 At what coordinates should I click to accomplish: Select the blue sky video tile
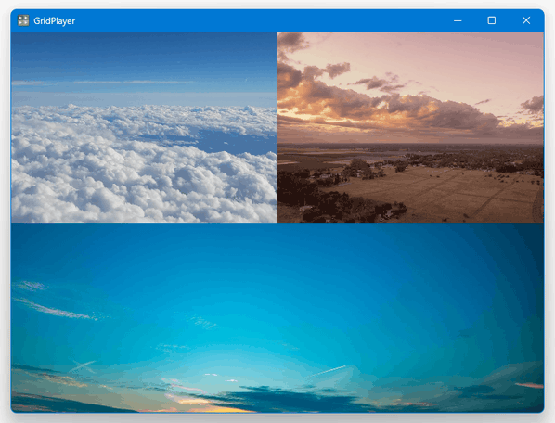coord(277,317)
